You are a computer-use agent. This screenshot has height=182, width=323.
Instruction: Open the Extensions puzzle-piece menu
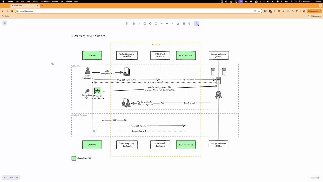(297, 11)
